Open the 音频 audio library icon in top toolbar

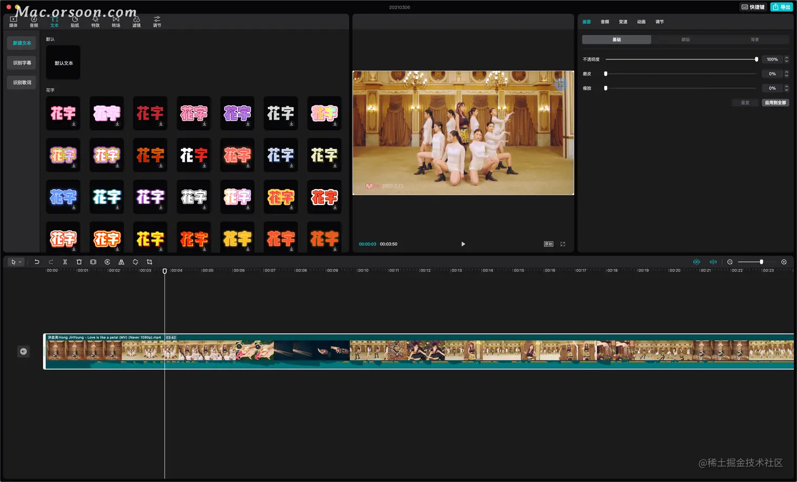[x=34, y=22]
